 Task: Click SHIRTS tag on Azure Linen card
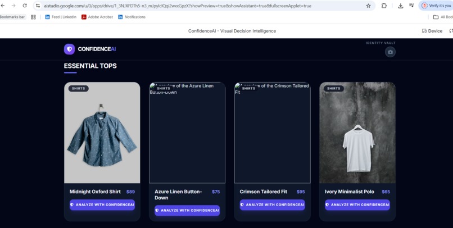164,89
